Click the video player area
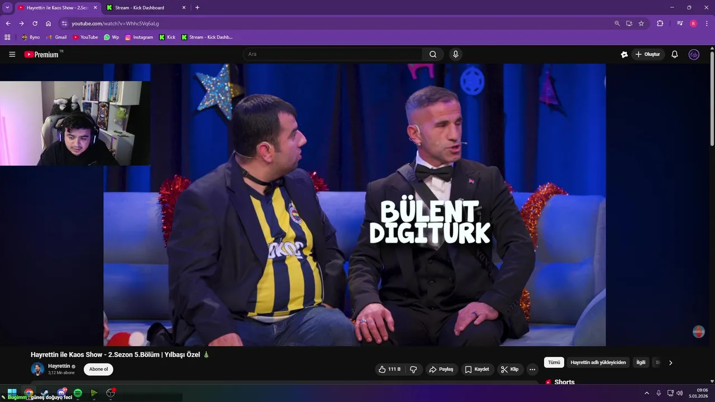This screenshot has width=715, height=402. [x=354, y=204]
